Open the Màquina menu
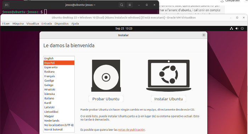The height and width of the screenshot is (134, 248). (18, 23)
